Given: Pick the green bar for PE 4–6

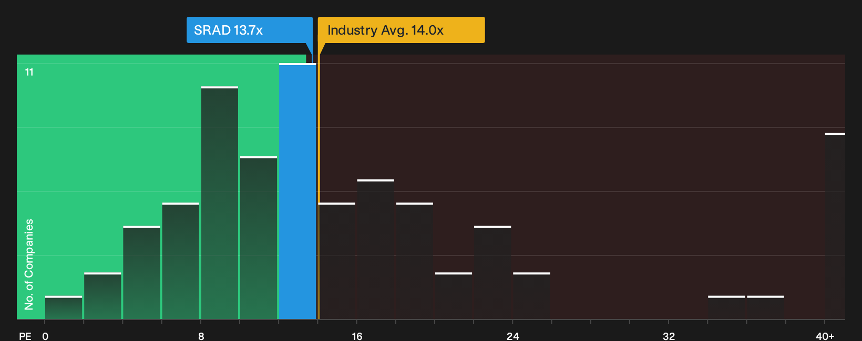Looking at the screenshot, I should tap(142, 272).
